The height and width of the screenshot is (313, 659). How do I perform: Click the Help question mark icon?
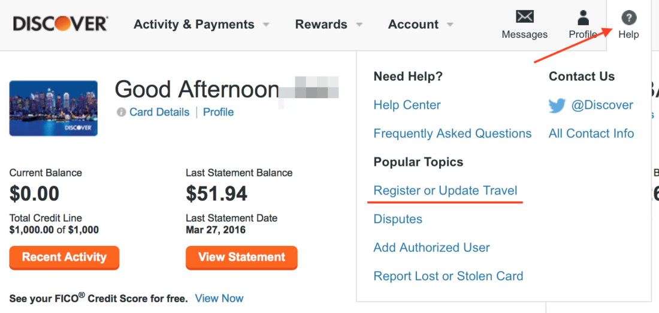tap(628, 17)
